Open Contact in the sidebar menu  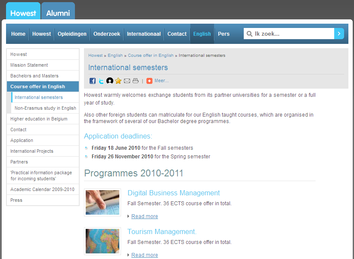point(43,130)
